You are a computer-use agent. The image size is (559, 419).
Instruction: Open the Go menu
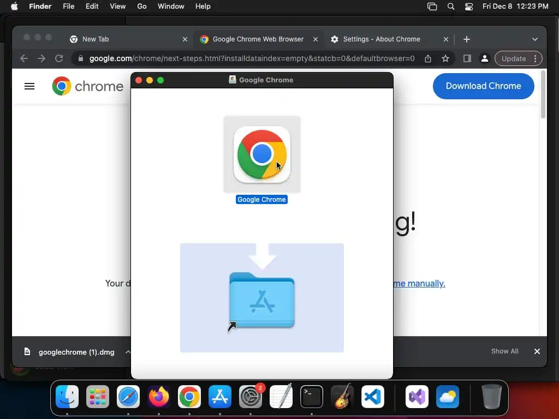point(142,7)
